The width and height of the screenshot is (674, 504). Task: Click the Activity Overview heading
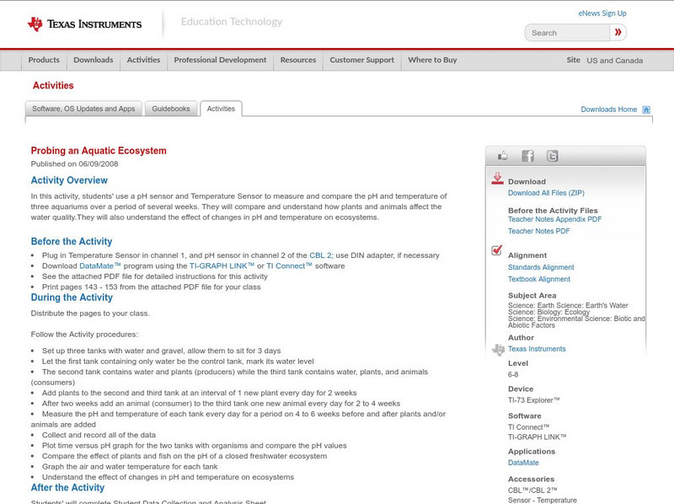tap(69, 180)
